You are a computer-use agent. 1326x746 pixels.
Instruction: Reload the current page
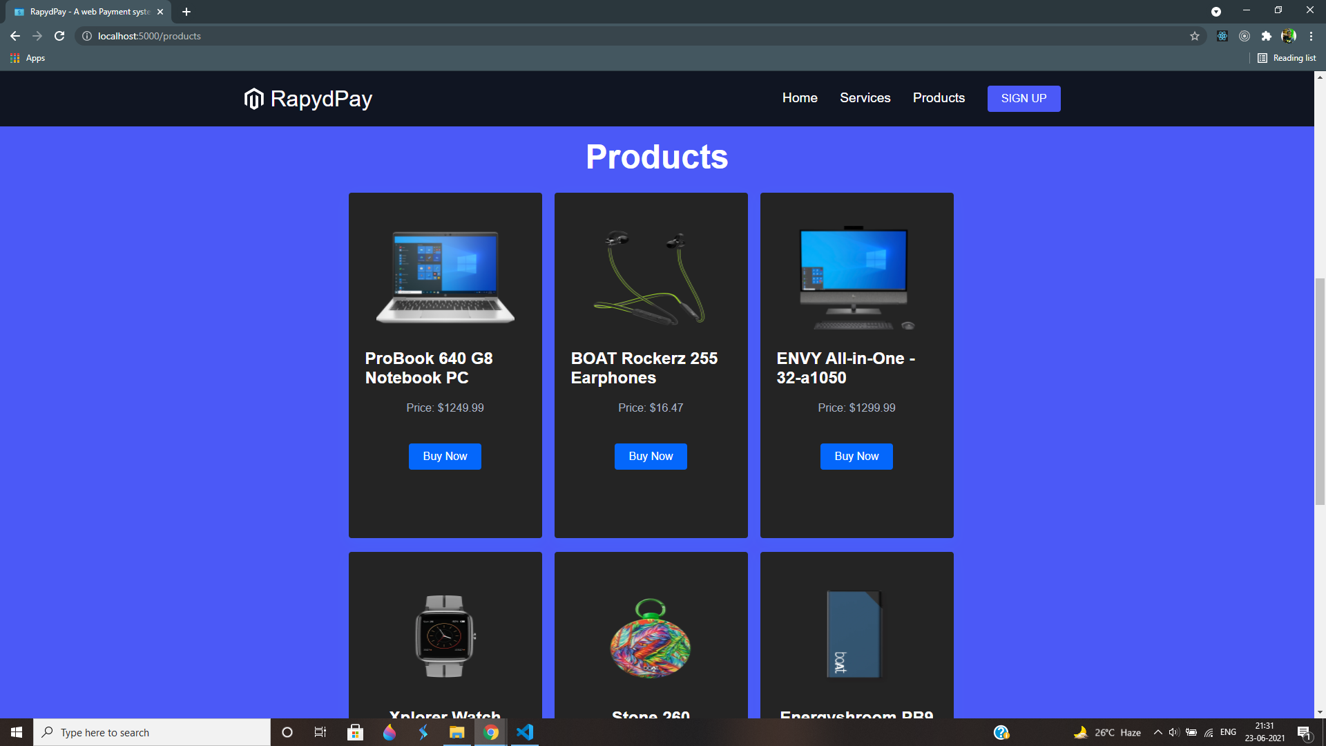(59, 36)
